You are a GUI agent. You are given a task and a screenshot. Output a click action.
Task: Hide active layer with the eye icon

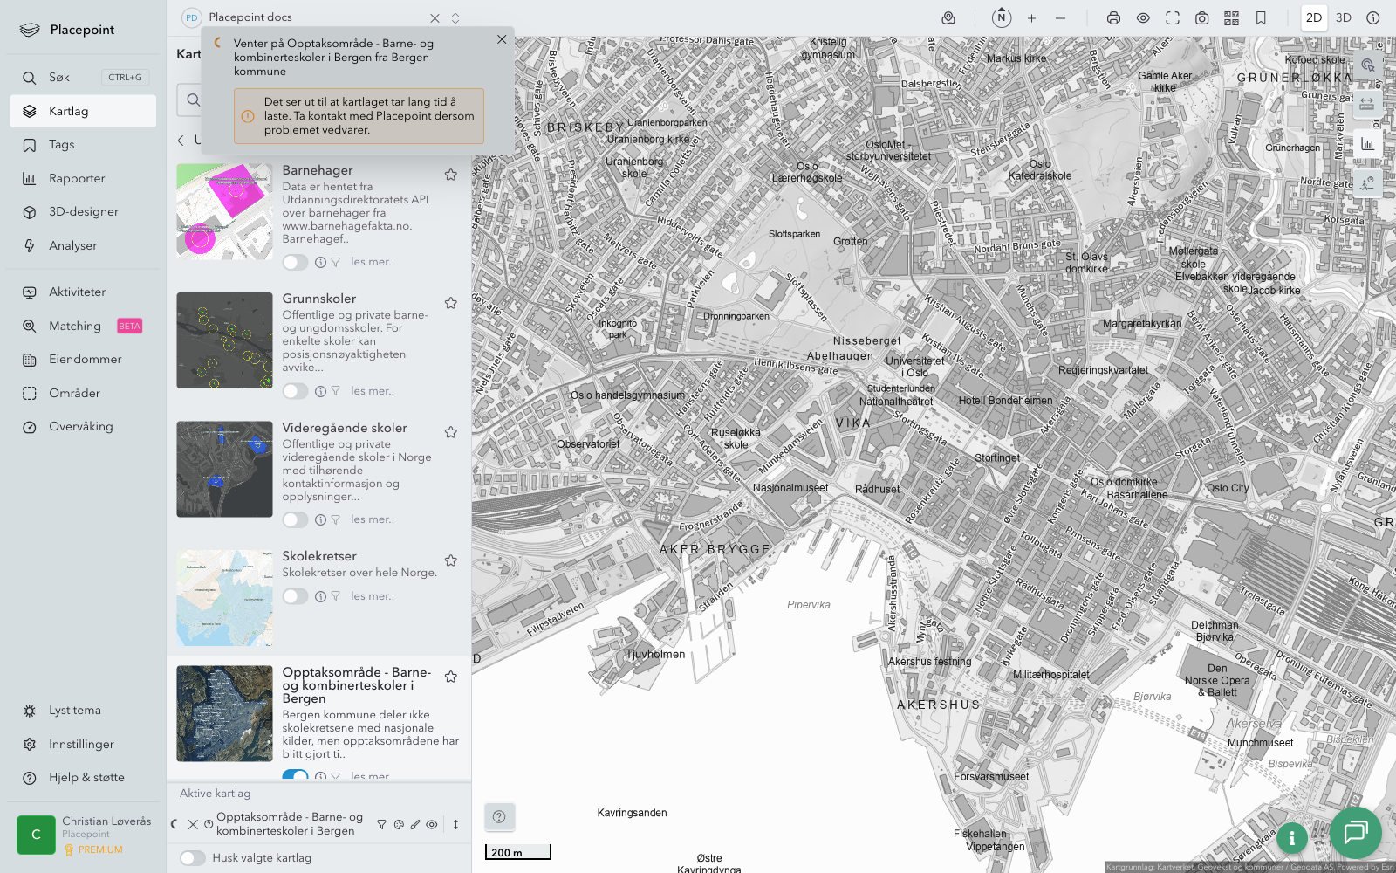click(432, 824)
